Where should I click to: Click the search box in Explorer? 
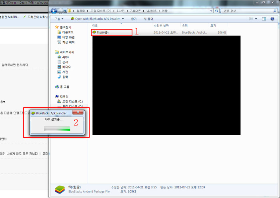click(249, 11)
